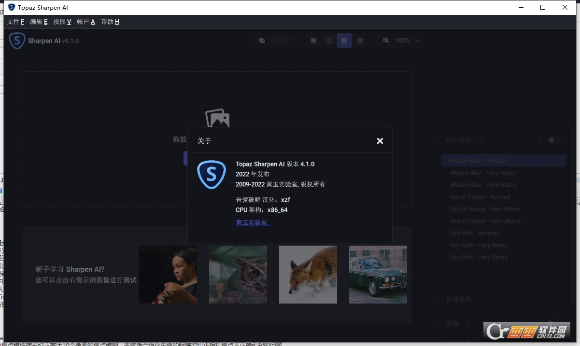Select Motion Blur - Normal model
Screen dimensions: 580x346
click(x=504, y=161)
